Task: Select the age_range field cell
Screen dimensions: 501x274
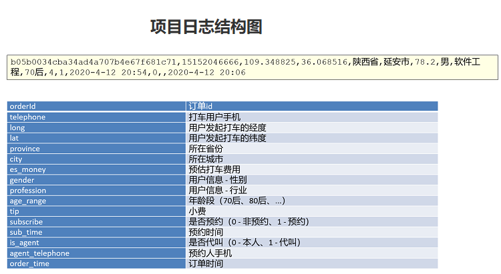Action: point(96,201)
